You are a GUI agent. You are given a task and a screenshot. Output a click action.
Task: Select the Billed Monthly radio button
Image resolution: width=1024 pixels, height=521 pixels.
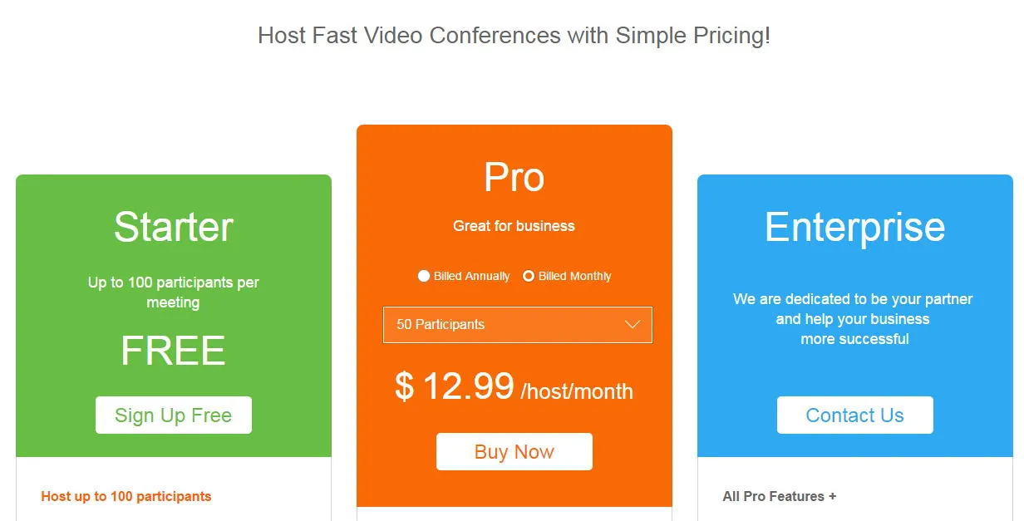point(529,276)
